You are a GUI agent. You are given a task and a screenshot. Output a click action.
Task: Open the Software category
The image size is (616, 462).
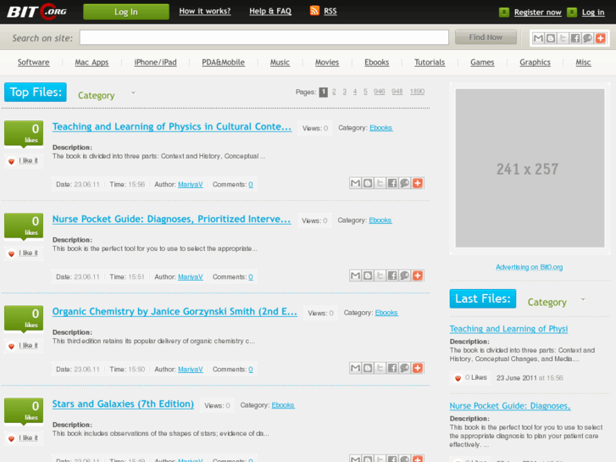click(x=33, y=62)
